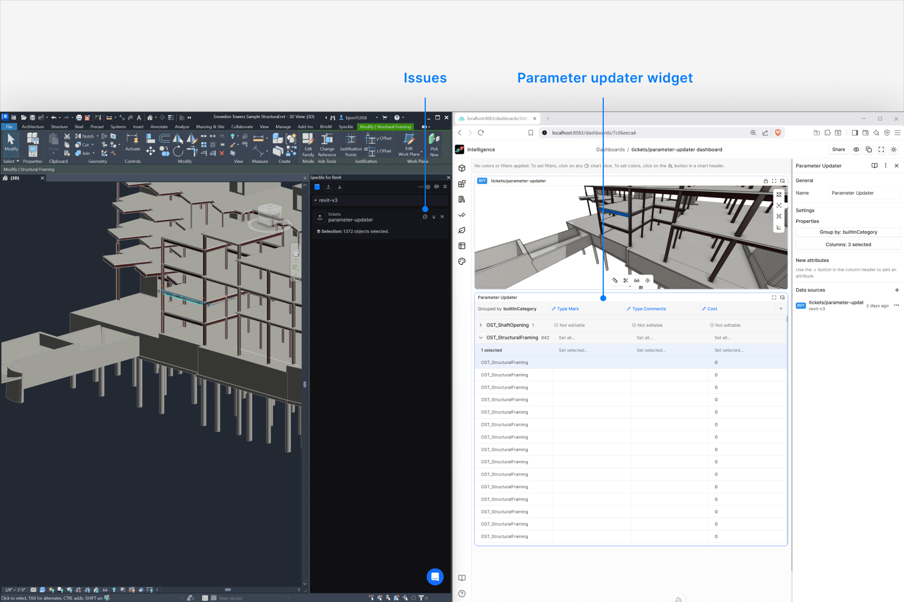Click Justification Points tool
This screenshot has width=904, height=602.
(350, 145)
